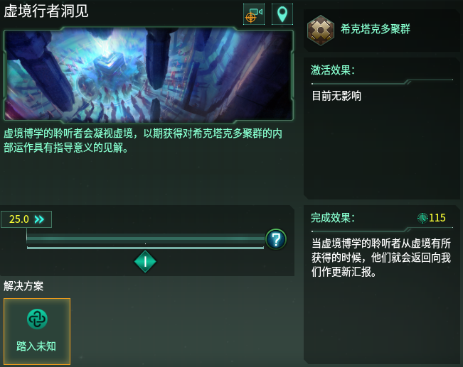Click the 25.0 monthly progress value
463x367 pixels.
(x=18, y=219)
